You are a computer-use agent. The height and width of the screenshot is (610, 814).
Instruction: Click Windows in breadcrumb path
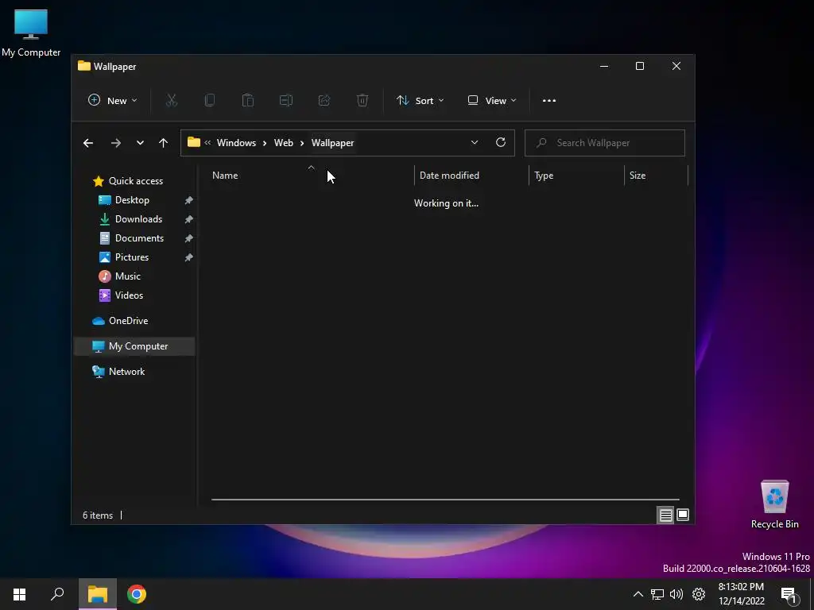[236, 143]
